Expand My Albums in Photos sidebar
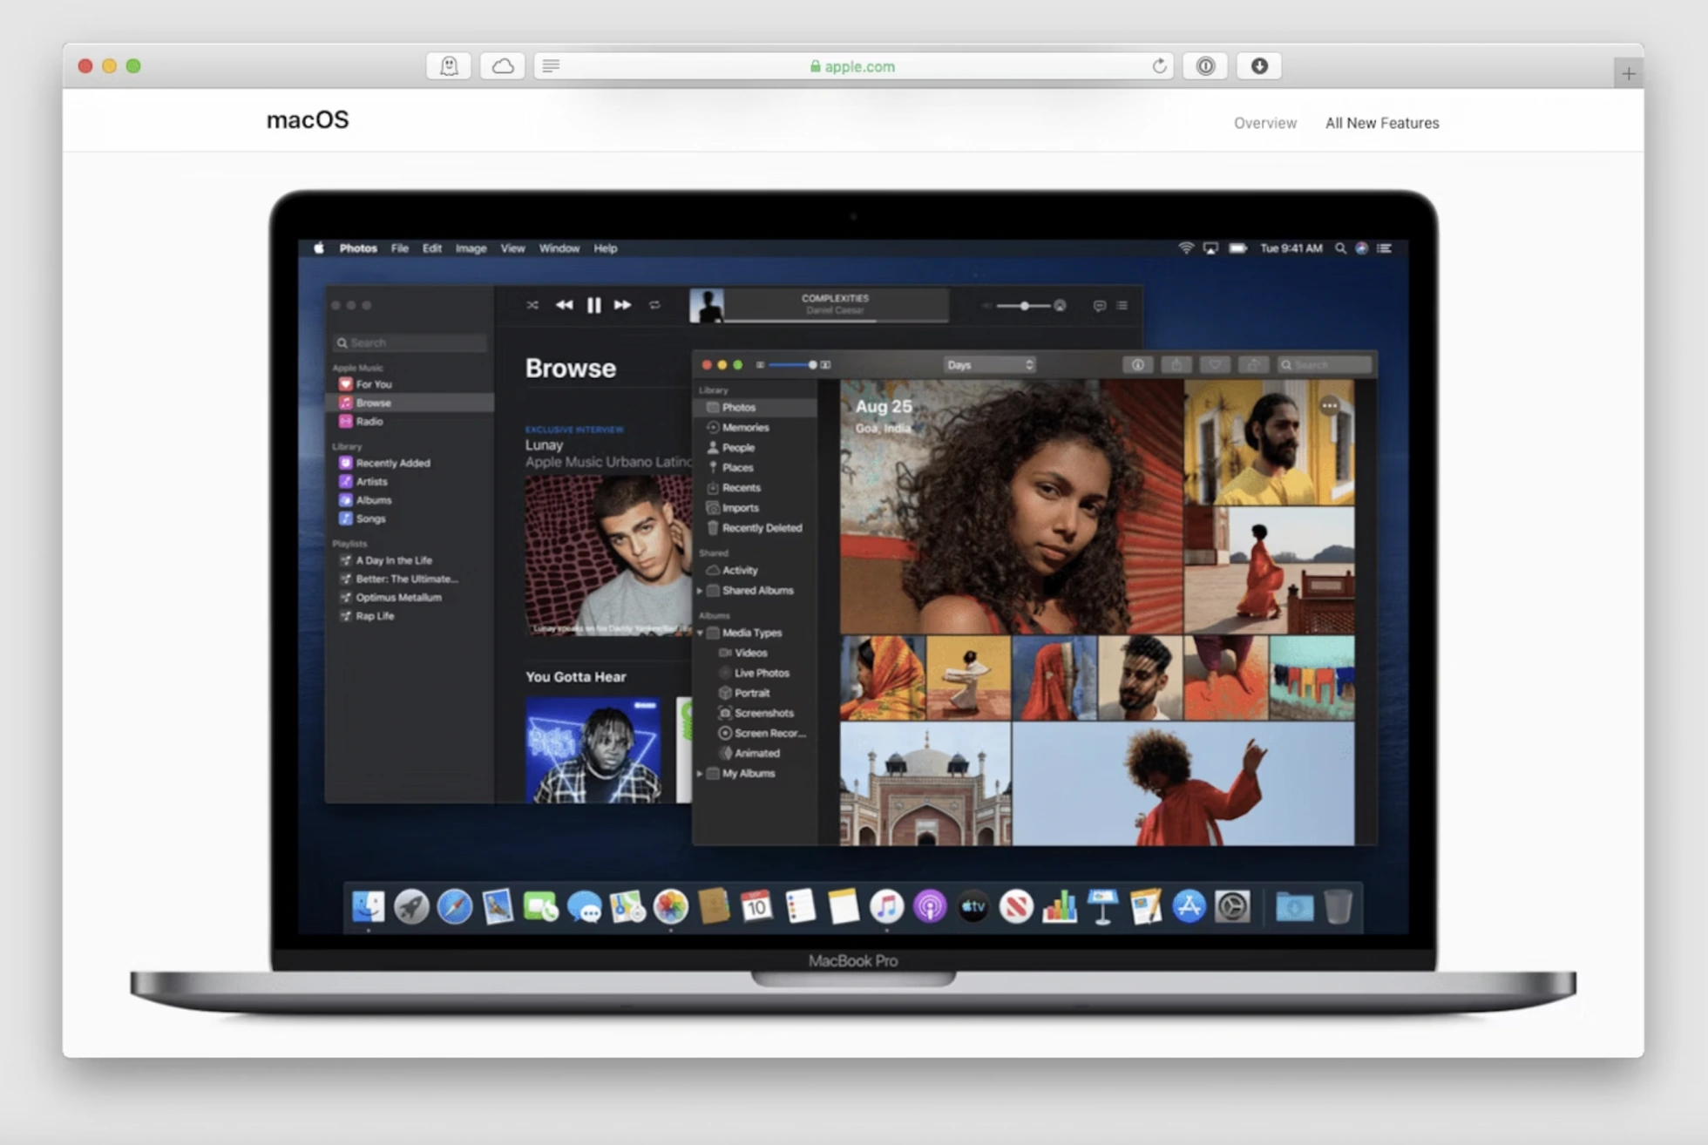 click(700, 774)
